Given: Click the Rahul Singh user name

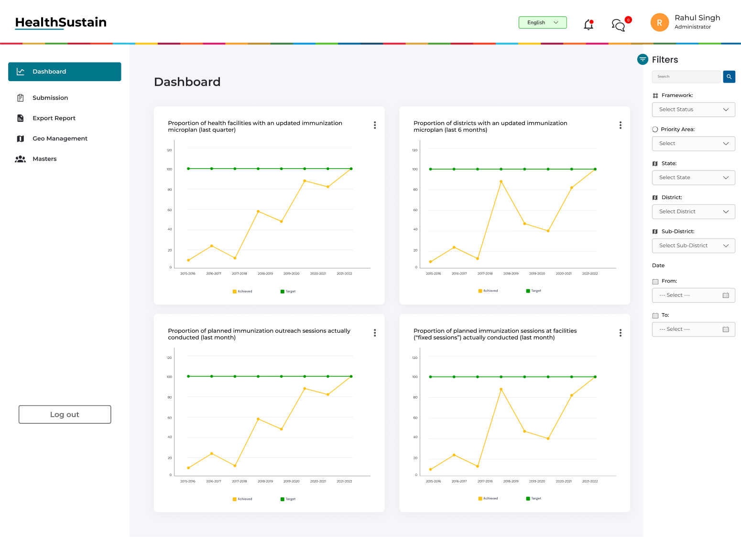Looking at the screenshot, I should coord(697,18).
